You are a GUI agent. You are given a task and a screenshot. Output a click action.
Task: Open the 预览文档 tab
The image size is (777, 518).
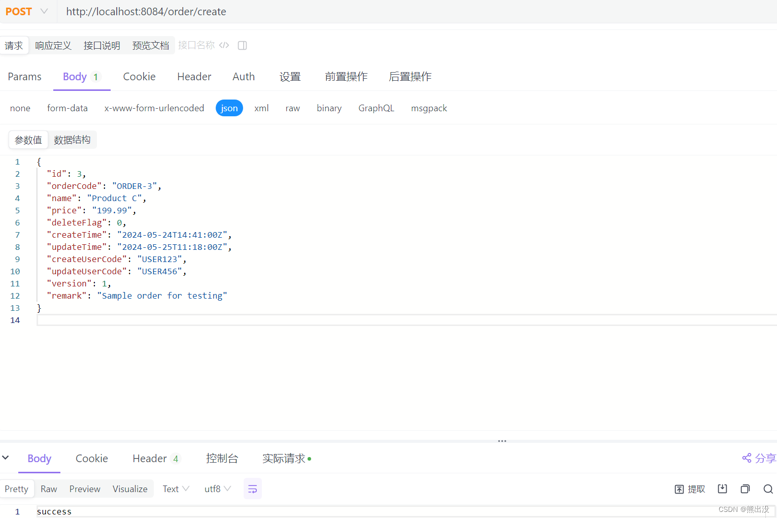click(150, 45)
